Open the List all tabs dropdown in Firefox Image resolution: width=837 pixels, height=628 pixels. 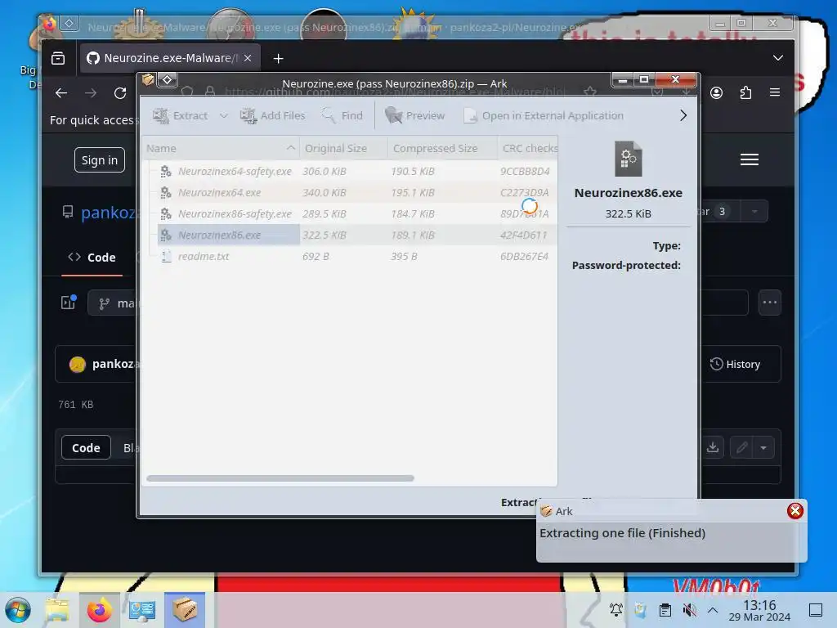click(778, 58)
